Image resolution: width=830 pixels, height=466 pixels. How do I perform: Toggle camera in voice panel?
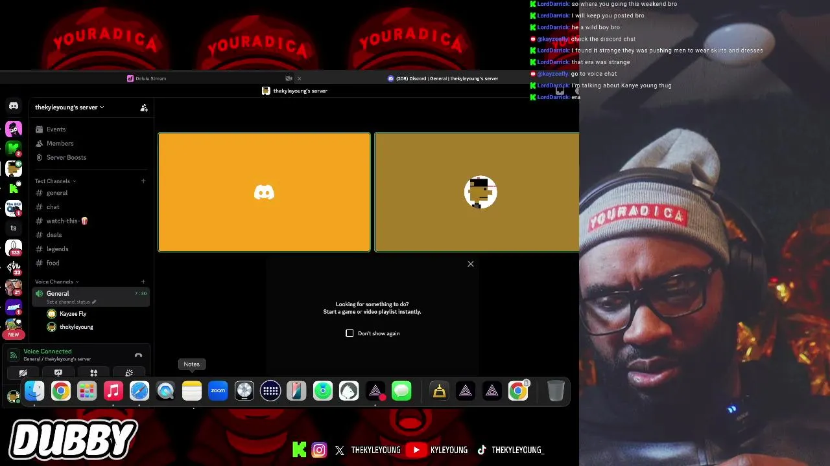[23, 373]
